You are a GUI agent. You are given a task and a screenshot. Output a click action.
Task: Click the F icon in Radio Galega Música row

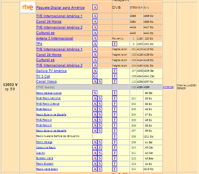(x=114, y=93)
